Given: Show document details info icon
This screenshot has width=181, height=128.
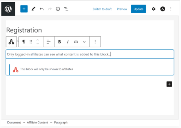Looking at the screenshot, I should (58, 9).
